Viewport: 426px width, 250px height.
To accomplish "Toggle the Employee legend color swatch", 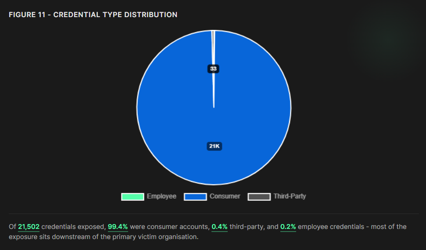I will coord(132,197).
